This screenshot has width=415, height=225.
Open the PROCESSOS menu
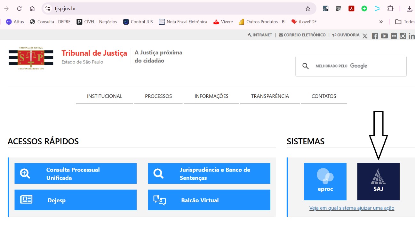coord(158,96)
